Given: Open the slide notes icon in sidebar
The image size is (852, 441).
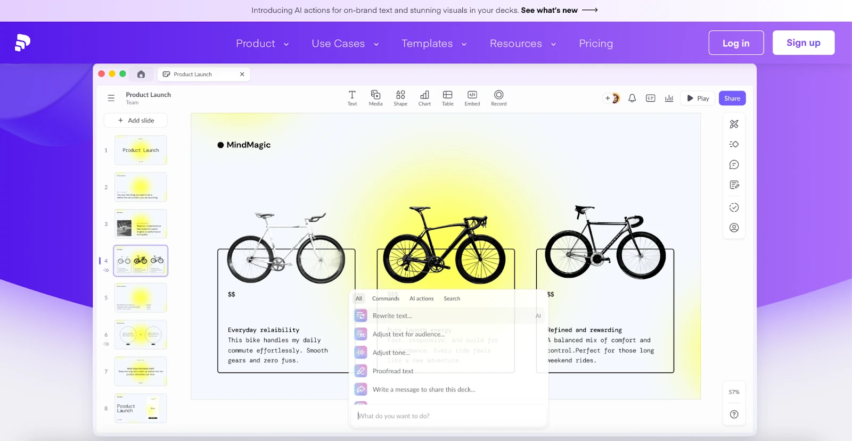Looking at the screenshot, I should click(734, 185).
